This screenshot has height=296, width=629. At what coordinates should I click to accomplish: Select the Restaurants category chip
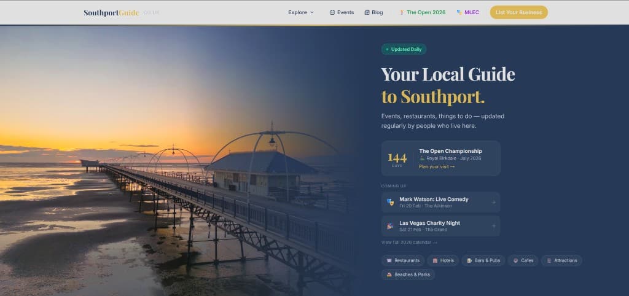pyautogui.click(x=403, y=261)
